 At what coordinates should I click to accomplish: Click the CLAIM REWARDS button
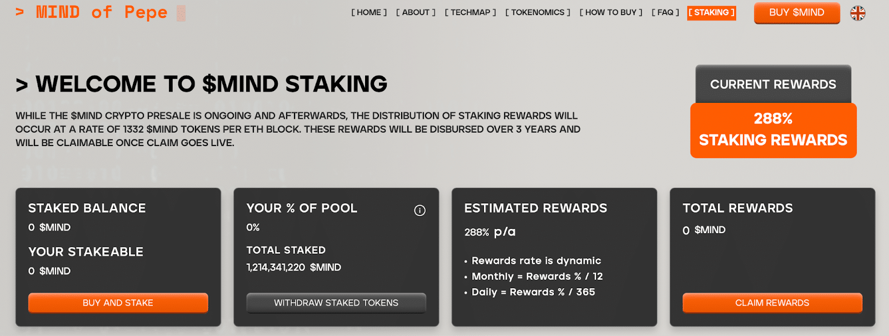click(x=772, y=303)
